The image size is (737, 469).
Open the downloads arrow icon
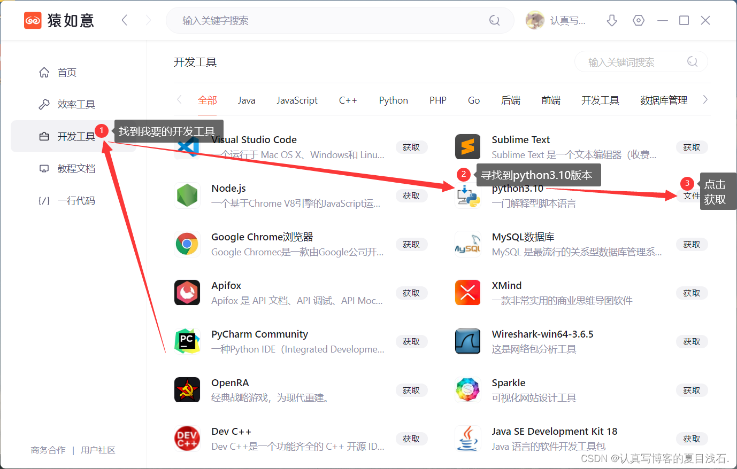point(612,20)
